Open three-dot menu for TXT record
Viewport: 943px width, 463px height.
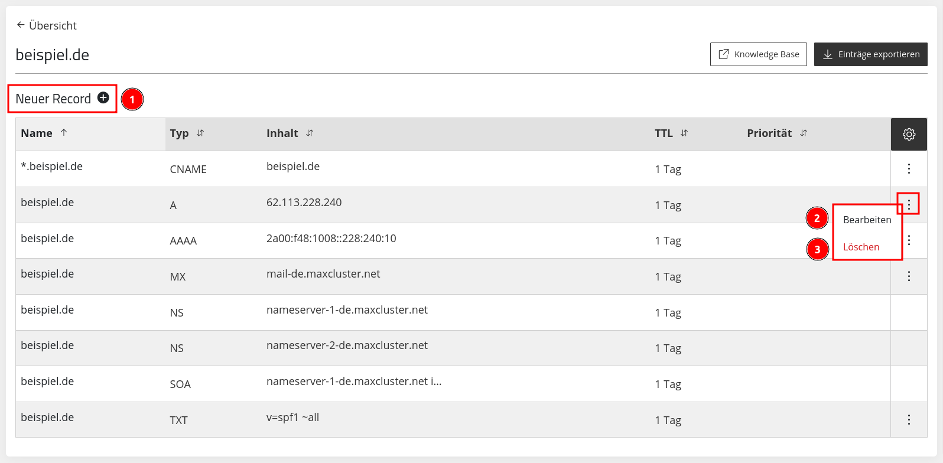click(909, 420)
